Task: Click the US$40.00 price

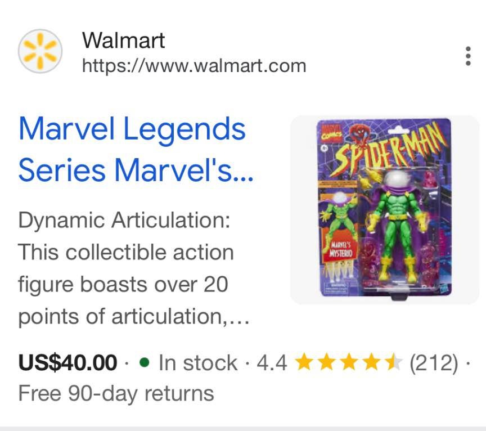Action: tap(67, 362)
